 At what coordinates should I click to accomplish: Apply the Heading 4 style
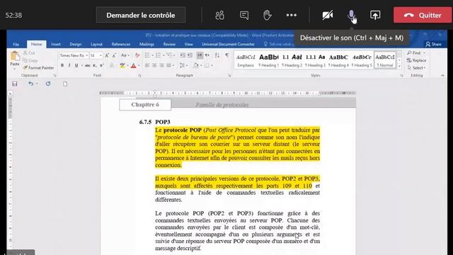[338, 60]
